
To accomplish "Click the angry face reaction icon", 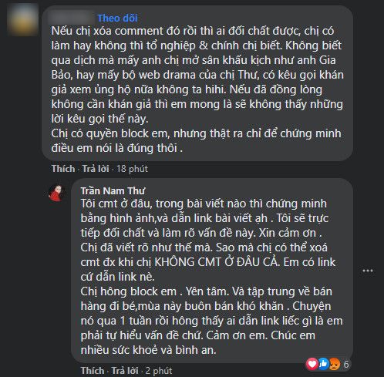I will (335, 364).
